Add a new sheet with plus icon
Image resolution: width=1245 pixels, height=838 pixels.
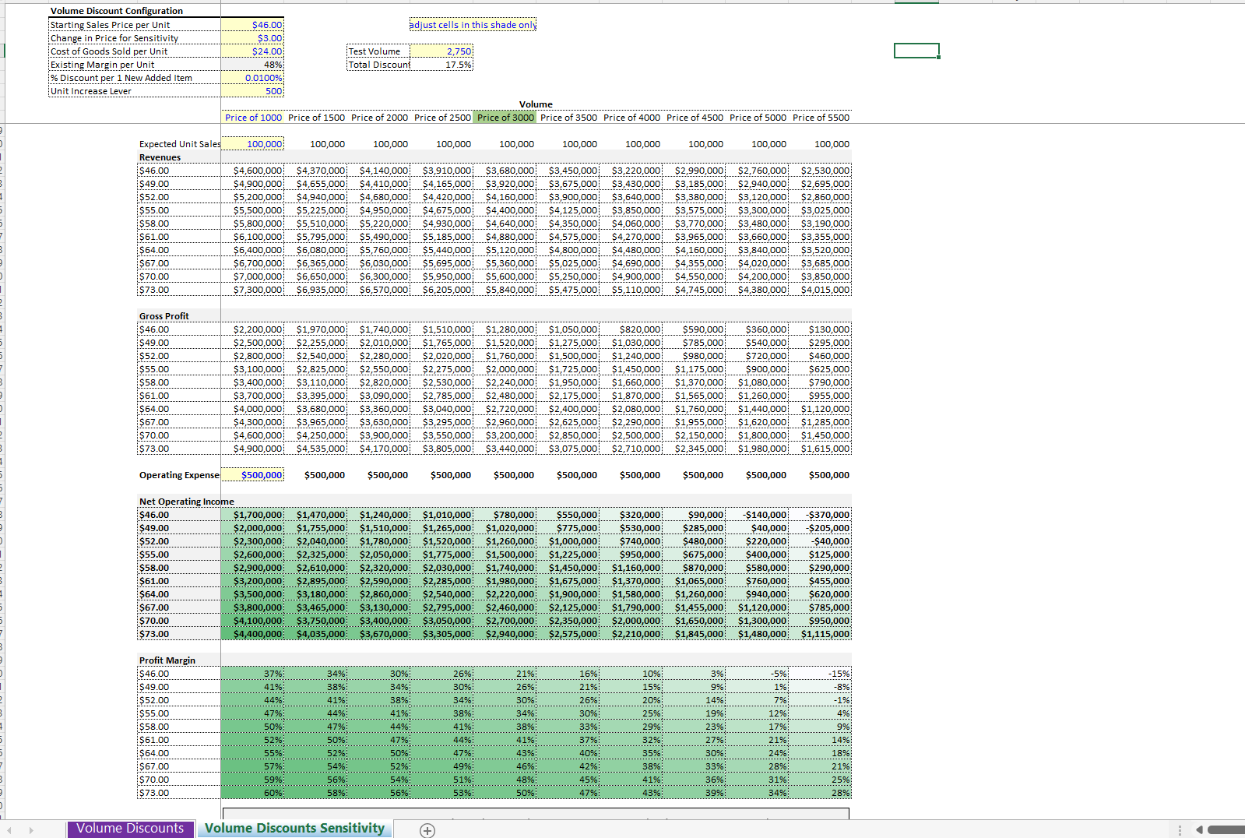pyautogui.click(x=427, y=830)
